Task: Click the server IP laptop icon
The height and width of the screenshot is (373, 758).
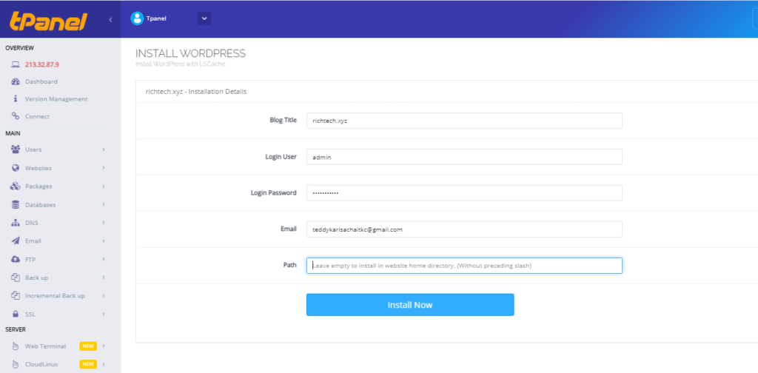Action: [x=15, y=64]
